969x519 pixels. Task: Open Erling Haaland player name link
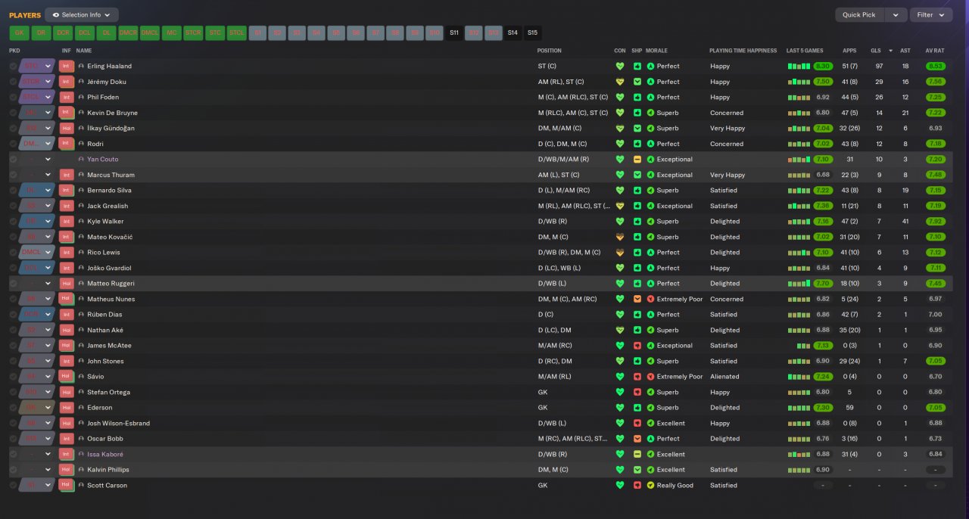click(x=109, y=66)
